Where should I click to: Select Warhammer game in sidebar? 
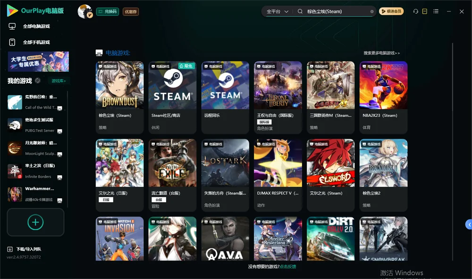coord(35,194)
